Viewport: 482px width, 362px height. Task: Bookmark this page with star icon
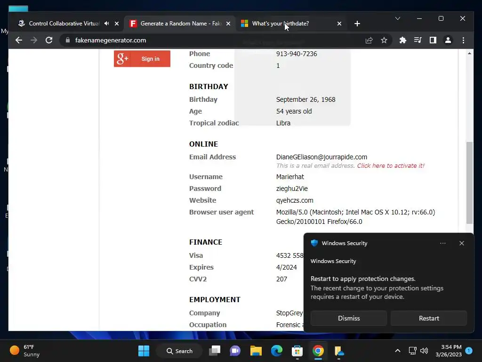[x=384, y=41]
